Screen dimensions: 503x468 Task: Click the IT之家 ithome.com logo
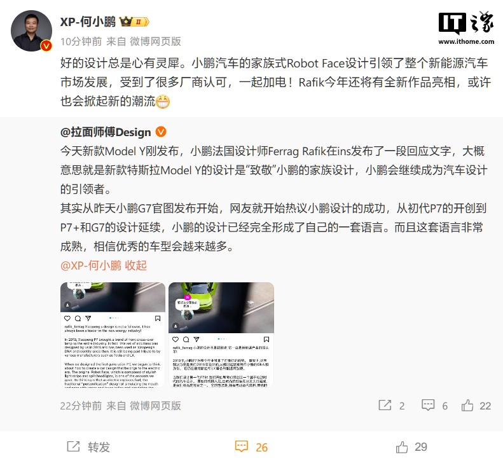coord(466,27)
